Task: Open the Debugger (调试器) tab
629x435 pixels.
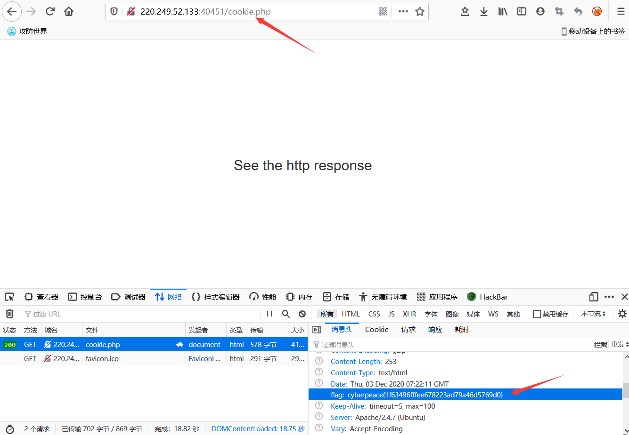Action: coord(128,297)
